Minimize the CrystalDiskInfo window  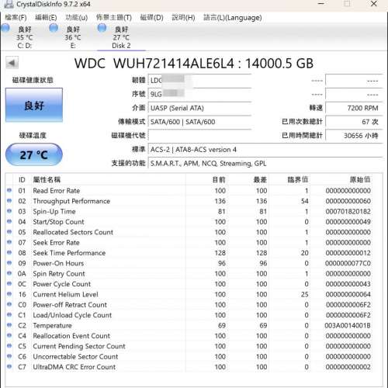(x=321, y=4)
